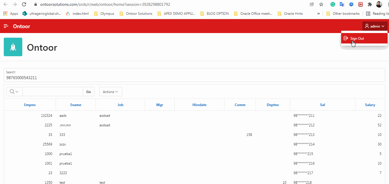
Task: Open the search column selector chevron
Action: point(16,92)
